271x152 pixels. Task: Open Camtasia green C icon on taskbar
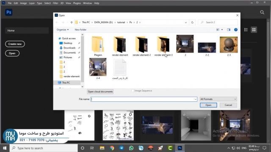pos(170,148)
